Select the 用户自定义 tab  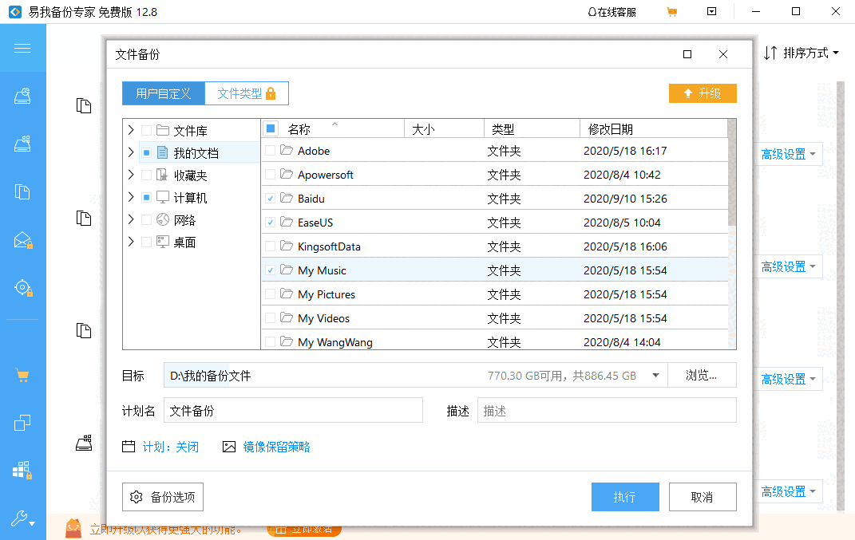[164, 93]
